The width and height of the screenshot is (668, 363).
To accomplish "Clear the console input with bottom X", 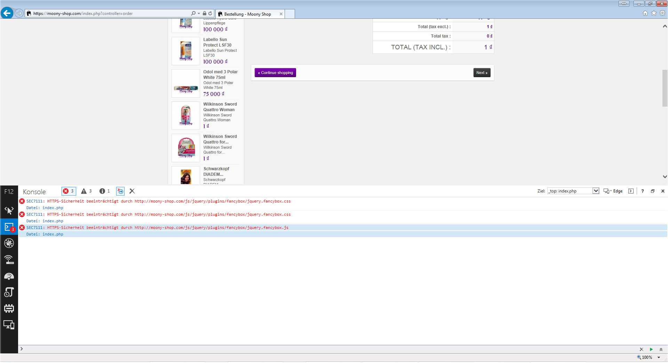I will coord(641,349).
